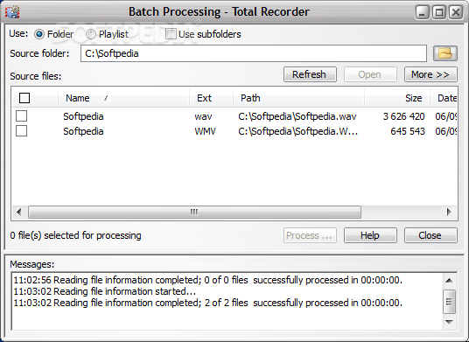Screen dimensions: 469x342
Task: Click right arrow of the horizontal file list scrollbar
Action: 449,212
